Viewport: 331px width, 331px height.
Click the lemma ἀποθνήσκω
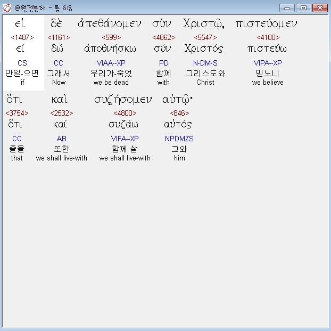pos(110,49)
